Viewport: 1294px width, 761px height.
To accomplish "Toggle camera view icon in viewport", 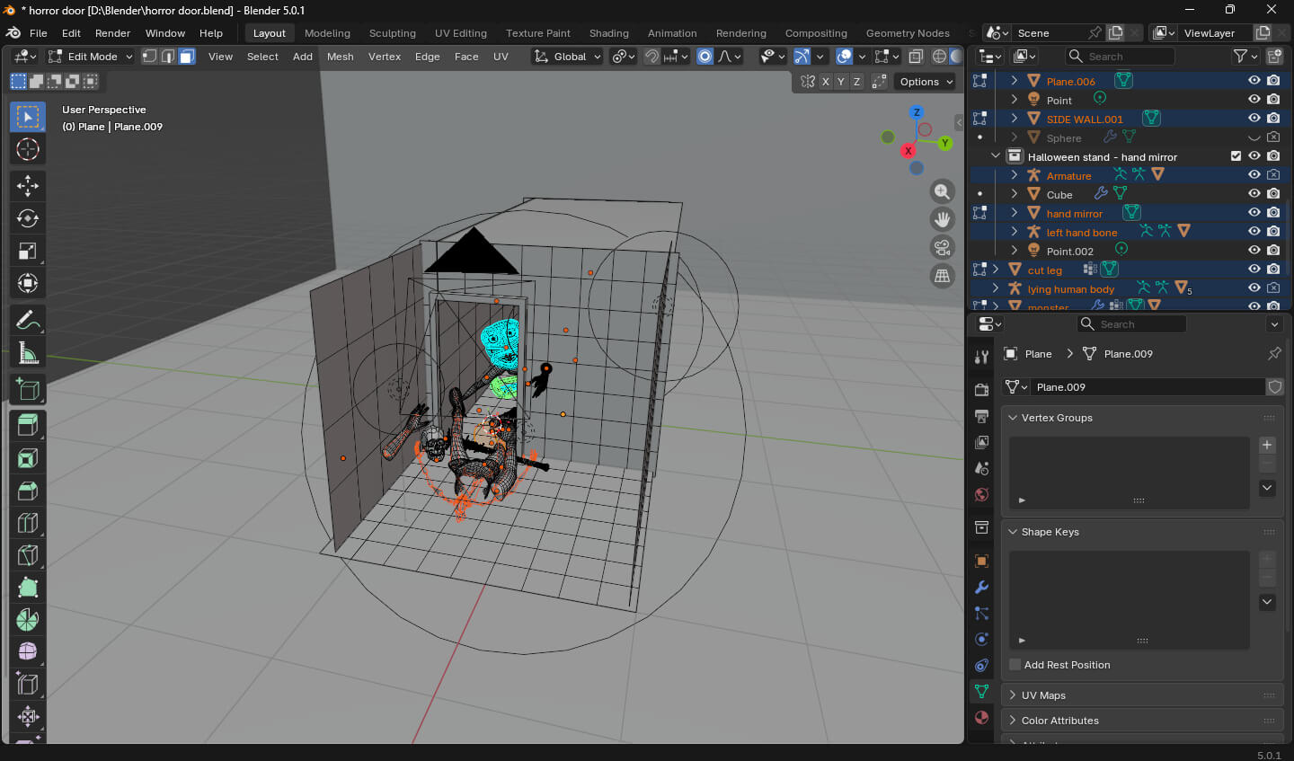I will 942,247.
